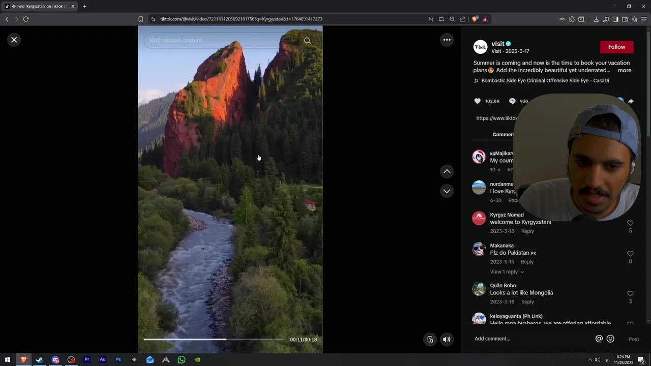Image resolution: width=651 pixels, height=366 pixels.
Task: Open browser downloads
Action: point(596,19)
